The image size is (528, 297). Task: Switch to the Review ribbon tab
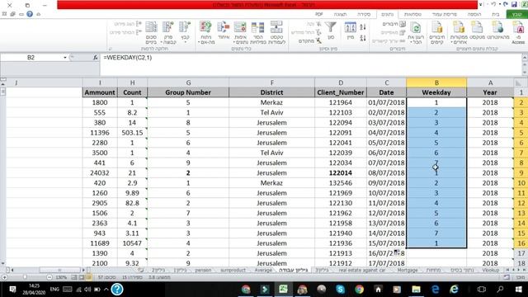(364, 14)
